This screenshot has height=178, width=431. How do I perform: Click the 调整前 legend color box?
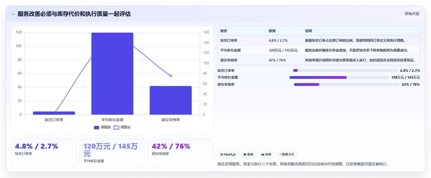click(96, 128)
